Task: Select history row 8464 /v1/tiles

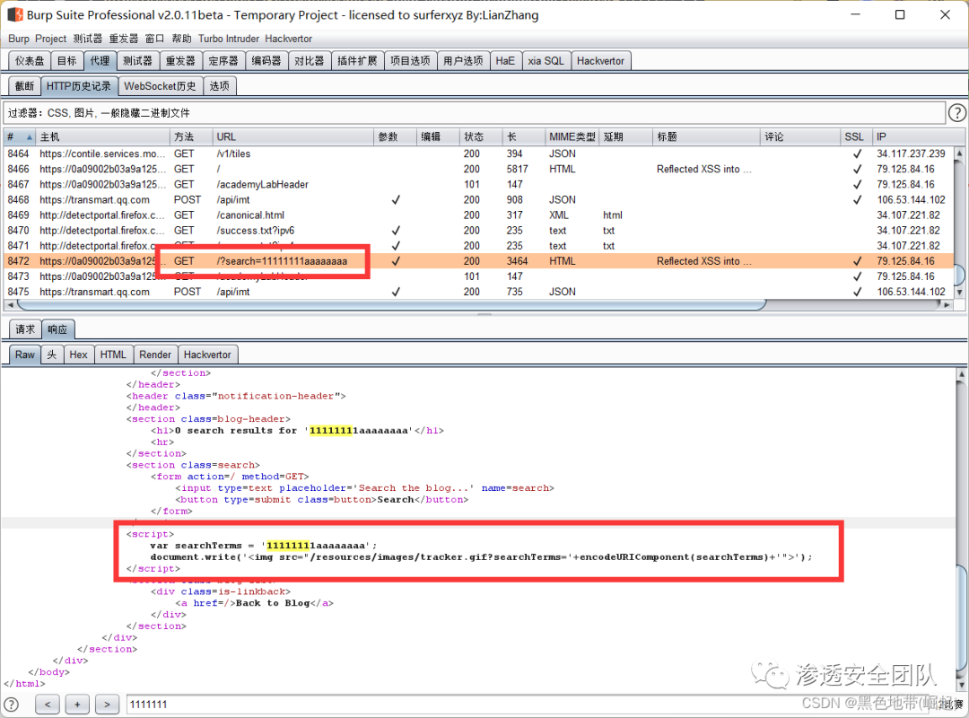Action: tap(478, 154)
